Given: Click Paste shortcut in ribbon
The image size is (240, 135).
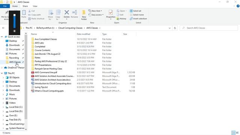Looking at the screenshot, I should point(36,19).
